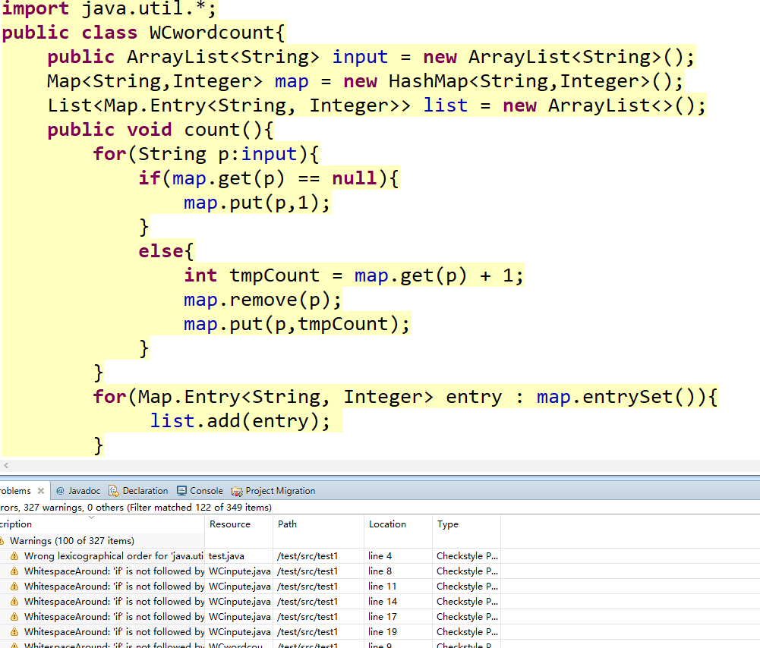Click the Description column sort arrow
Screen dimensions: 760x648
point(91,517)
